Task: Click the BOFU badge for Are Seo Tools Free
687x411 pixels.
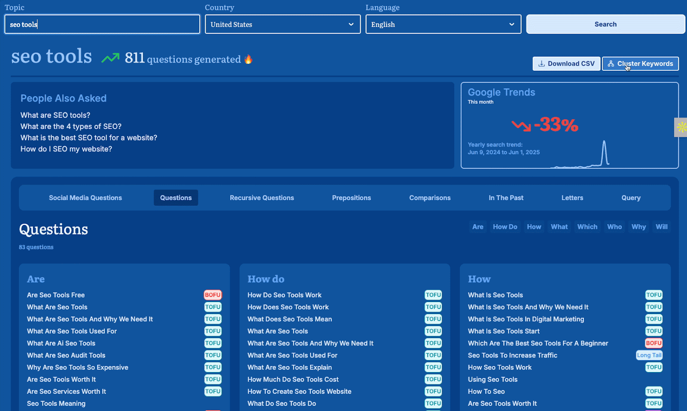Action: [x=213, y=295]
